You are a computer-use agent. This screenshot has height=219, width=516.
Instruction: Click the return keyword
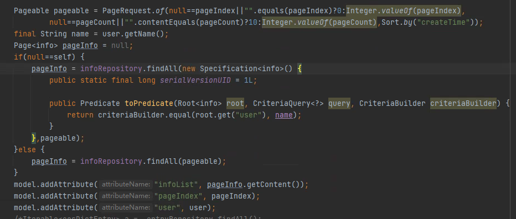(x=80, y=115)
